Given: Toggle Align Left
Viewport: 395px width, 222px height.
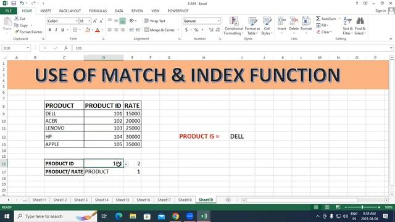Looking at the screenshot, I should pyautogui.click(x=110, y=30).
